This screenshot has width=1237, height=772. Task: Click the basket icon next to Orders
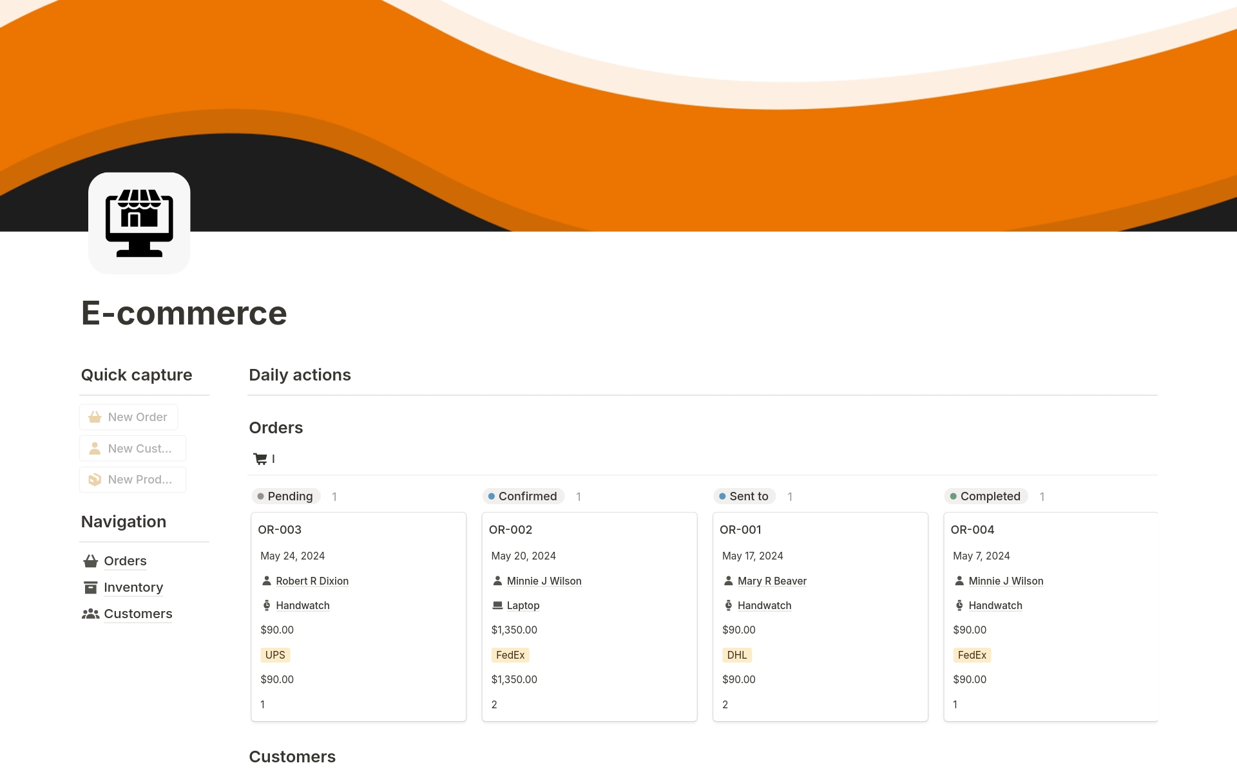91,561
